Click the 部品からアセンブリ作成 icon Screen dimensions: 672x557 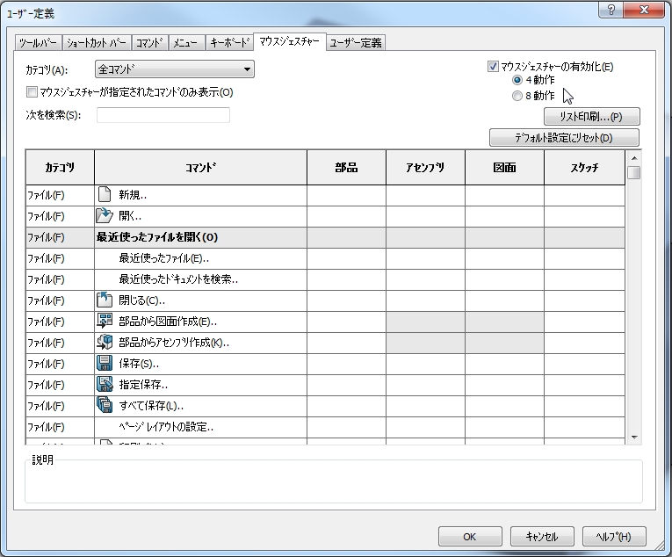pos(105,343)
